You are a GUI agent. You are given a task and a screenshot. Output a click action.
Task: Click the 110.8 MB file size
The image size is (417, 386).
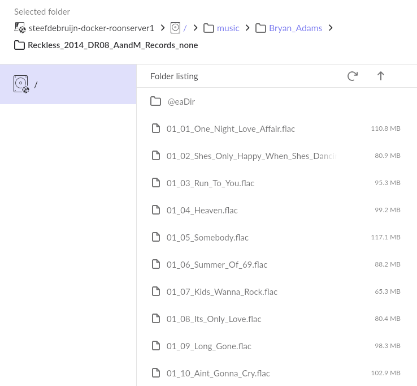point(385,128)
